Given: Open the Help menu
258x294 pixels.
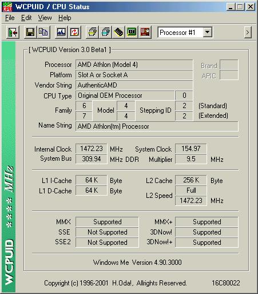Looking at the screenshot, I should click(x=65, y=18).
